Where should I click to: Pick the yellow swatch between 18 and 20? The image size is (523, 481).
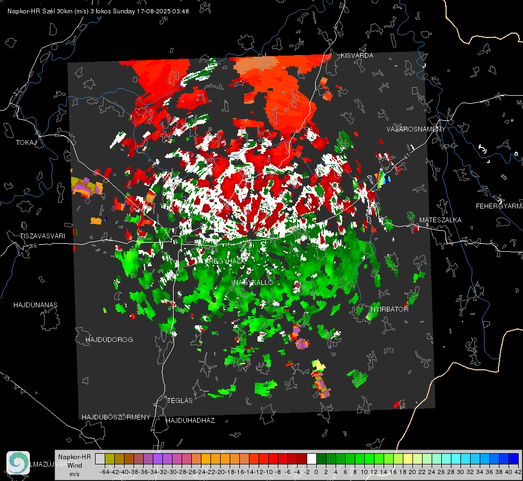pos(408,459)
